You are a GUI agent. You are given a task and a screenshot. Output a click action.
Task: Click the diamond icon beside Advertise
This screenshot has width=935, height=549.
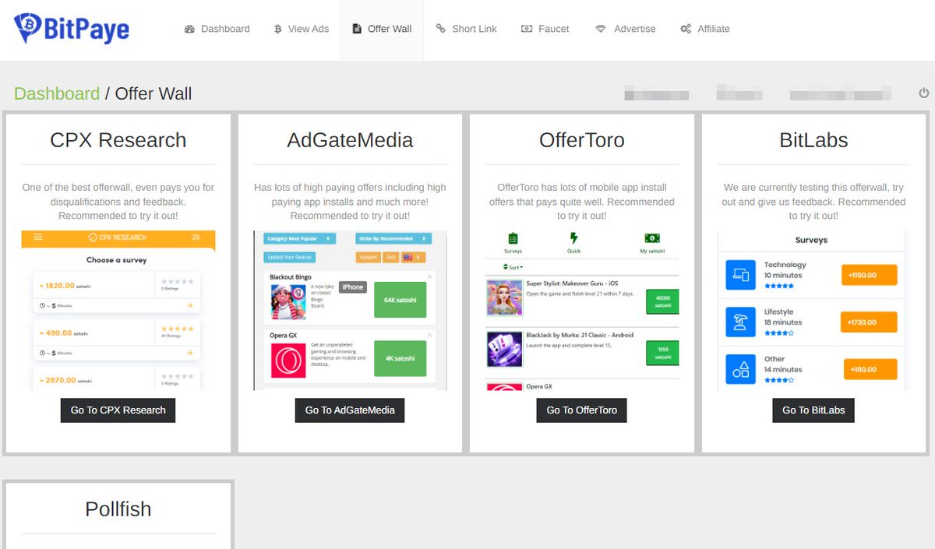[601, 29]
